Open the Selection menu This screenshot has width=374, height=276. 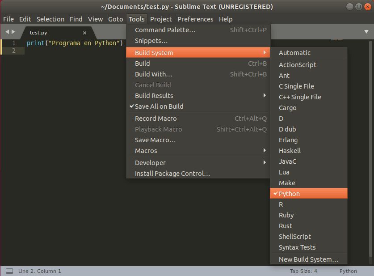50,19
